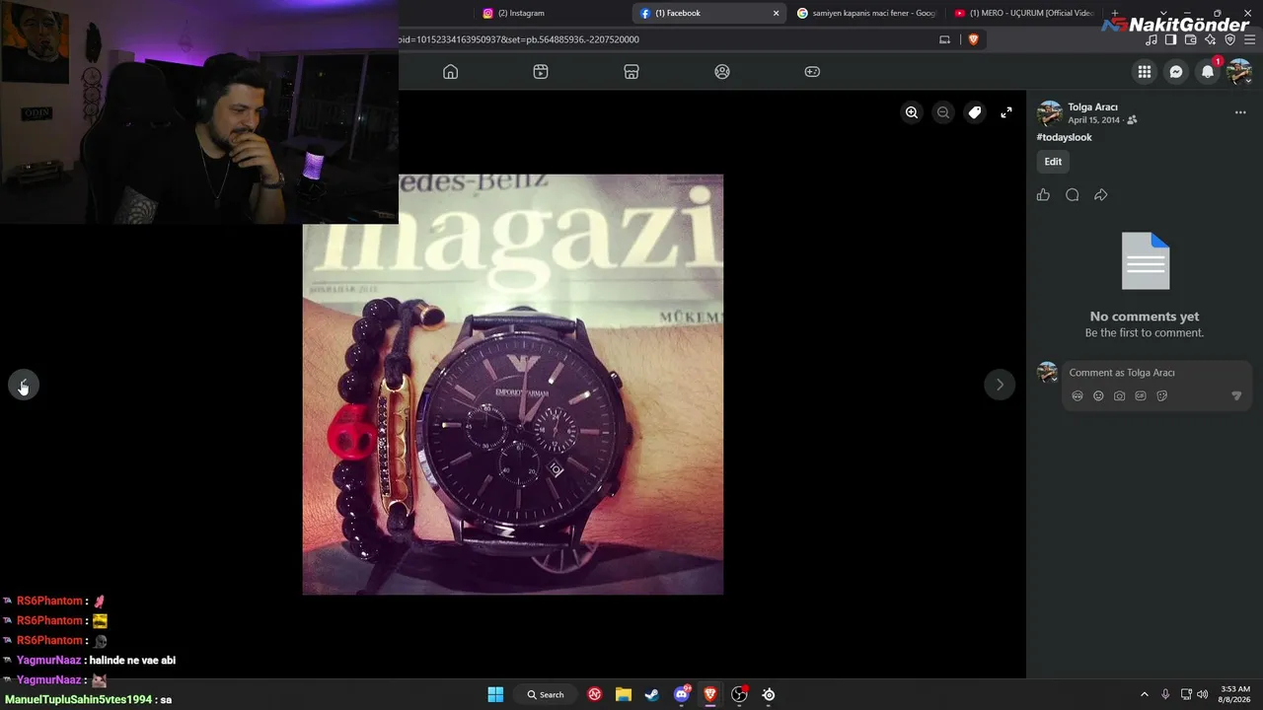Open Facebook notifications bell
This screenshot has width=1263, height=710.
tap(1208, 72)
